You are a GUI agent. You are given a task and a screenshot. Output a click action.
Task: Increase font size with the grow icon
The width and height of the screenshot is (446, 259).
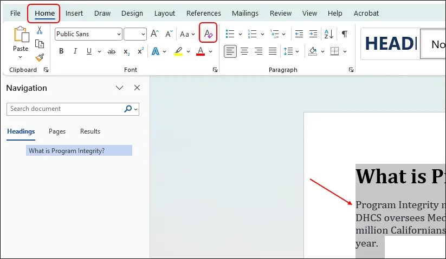(154, 34)
